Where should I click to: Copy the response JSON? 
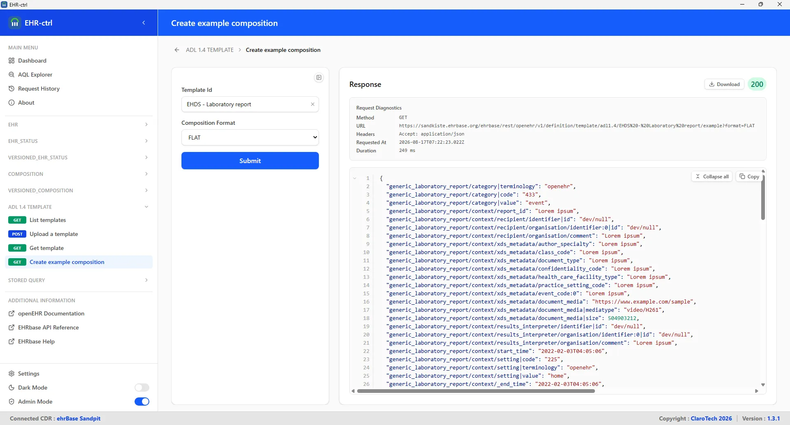(749, 177)
